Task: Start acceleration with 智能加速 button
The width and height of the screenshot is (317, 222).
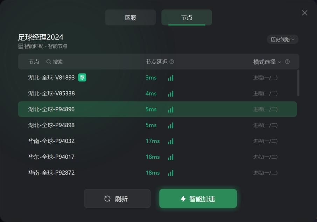Action: [198, 199]
